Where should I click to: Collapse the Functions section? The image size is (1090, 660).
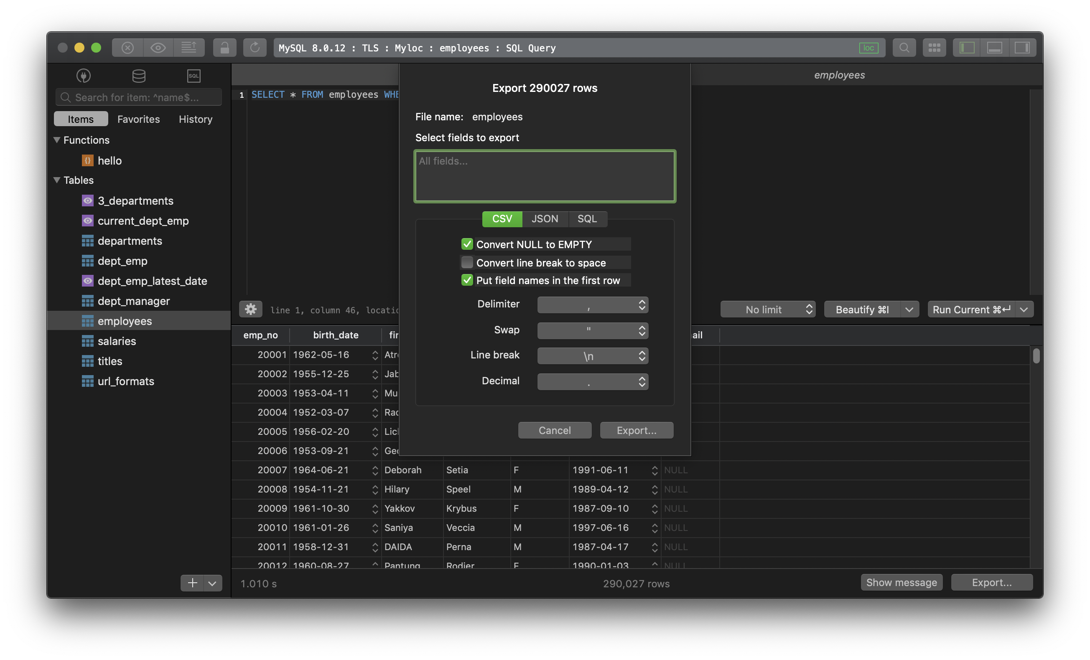point(56,140)
